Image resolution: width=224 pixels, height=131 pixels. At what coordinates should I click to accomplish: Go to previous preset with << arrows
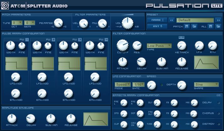pos(172,20)
